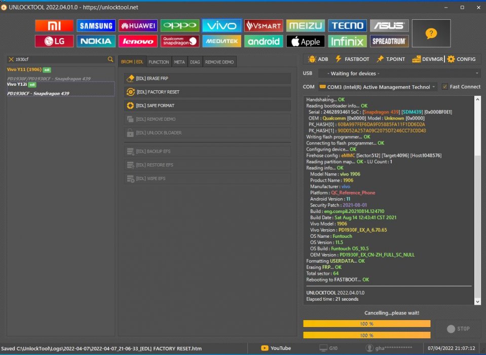Open the YouTube link in status bar

[x=276, y=348]
